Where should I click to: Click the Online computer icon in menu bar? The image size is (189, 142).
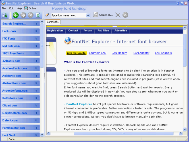point(26,8)
